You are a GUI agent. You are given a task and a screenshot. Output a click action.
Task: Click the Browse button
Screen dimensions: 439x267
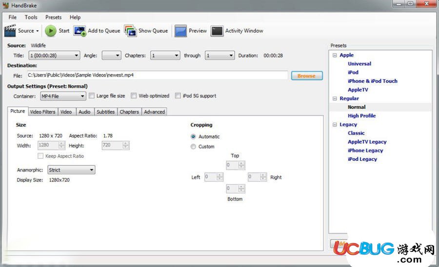pos(307,76)
